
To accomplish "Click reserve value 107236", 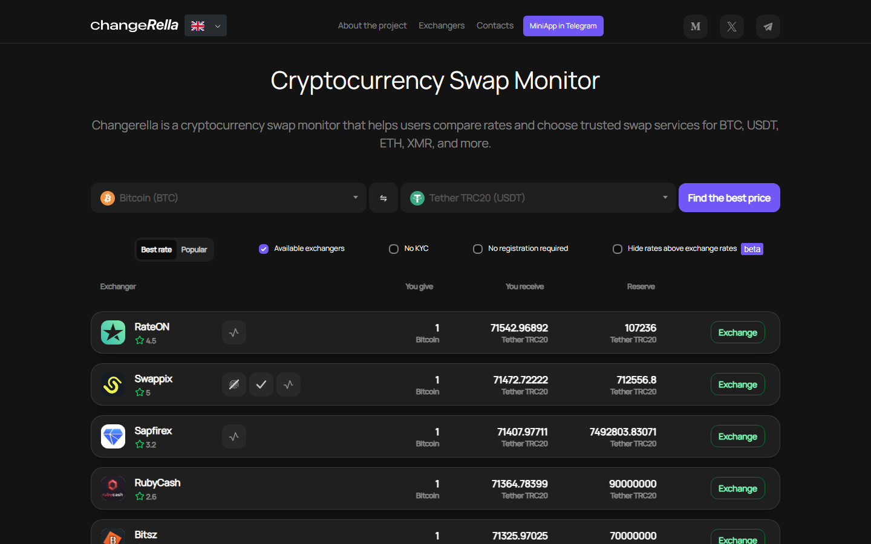I will (x=641, y=328).
